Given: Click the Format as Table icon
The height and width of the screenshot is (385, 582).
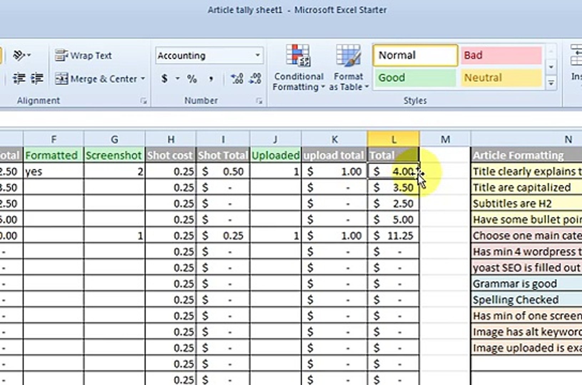Looking at the screenshot, I should tap(348, 68).
